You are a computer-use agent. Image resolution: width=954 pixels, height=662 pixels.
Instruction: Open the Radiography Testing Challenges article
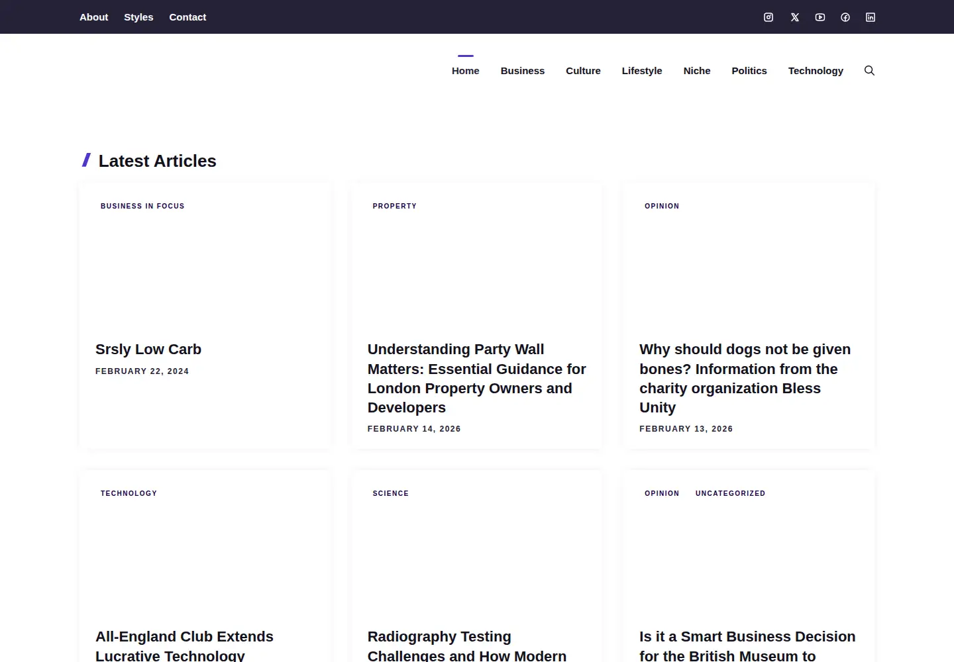click(467, 645)
